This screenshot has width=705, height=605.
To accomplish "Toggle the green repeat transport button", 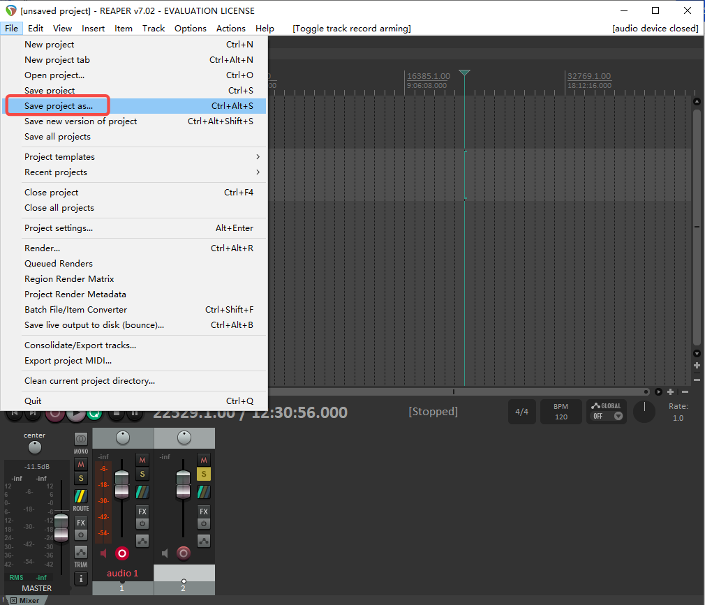I will [94, 414].
